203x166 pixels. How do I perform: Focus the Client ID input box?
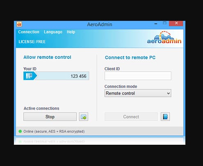pos(138,76)
